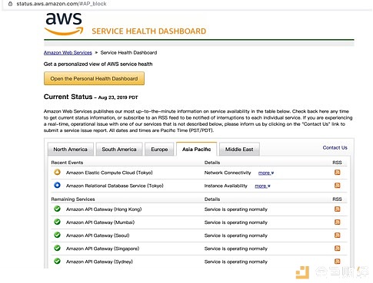Screen dimensions: 373x283
Task: Click green check icon for API Gateway Mumbai
Action: (57, 222)
